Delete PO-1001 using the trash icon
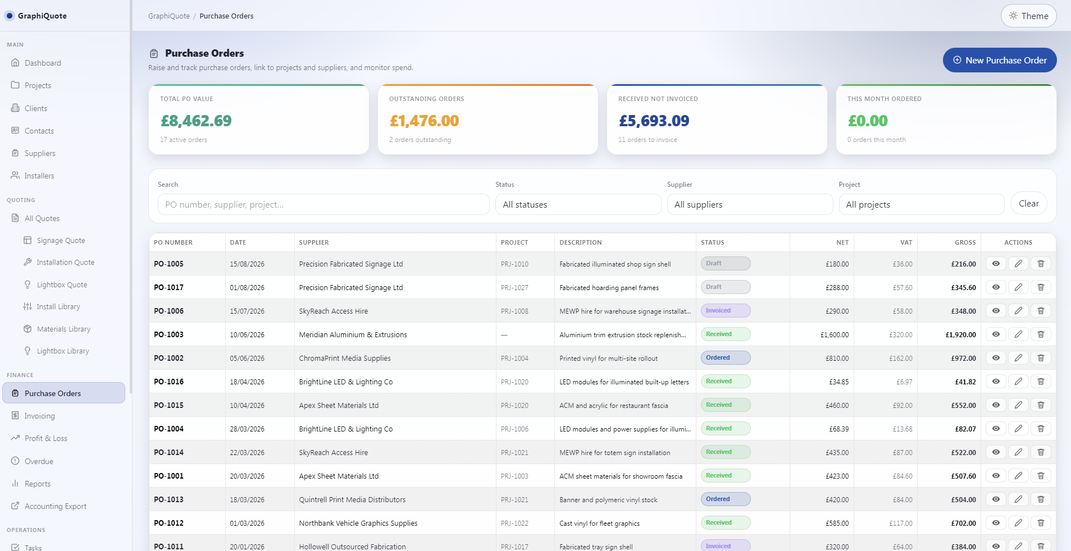Image resolution: width=1071 pixels, height=551 pixels. (1041, 476)
